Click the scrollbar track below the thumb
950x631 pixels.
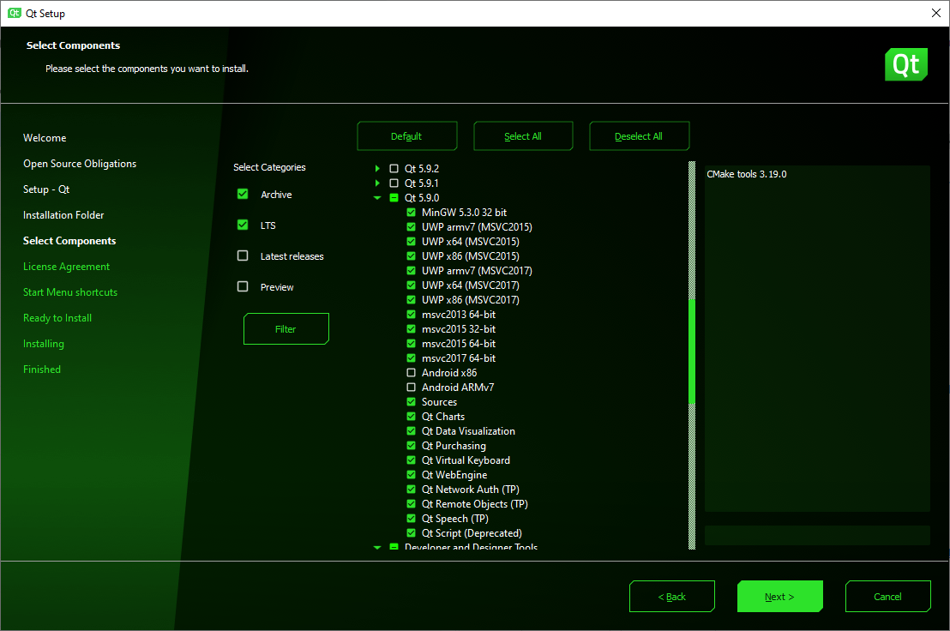(692, 476)
